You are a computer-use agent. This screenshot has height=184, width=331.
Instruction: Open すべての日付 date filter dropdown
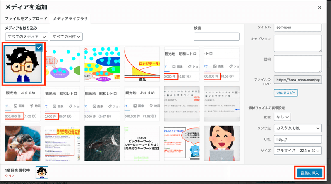pyautogui.click(x=66, y=37)
